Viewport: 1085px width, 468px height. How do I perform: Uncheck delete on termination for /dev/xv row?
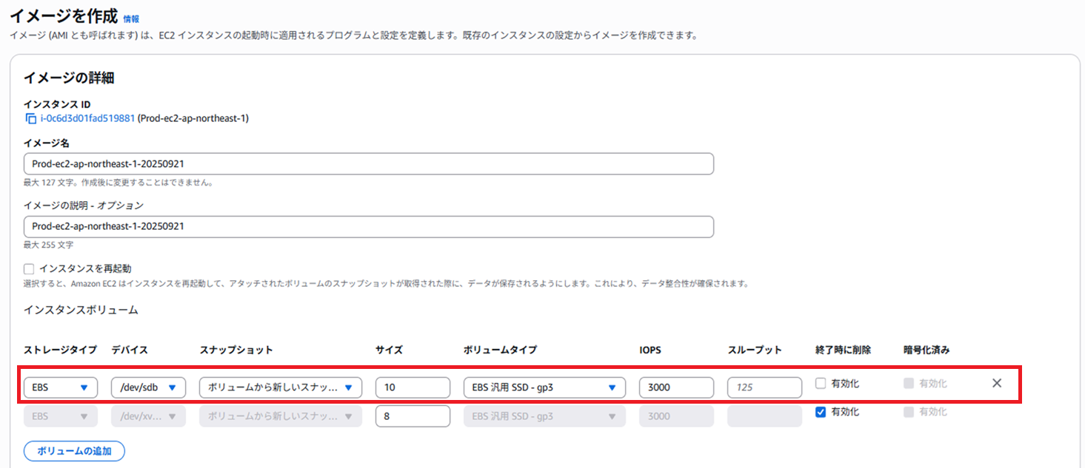[x=821, y=412]
